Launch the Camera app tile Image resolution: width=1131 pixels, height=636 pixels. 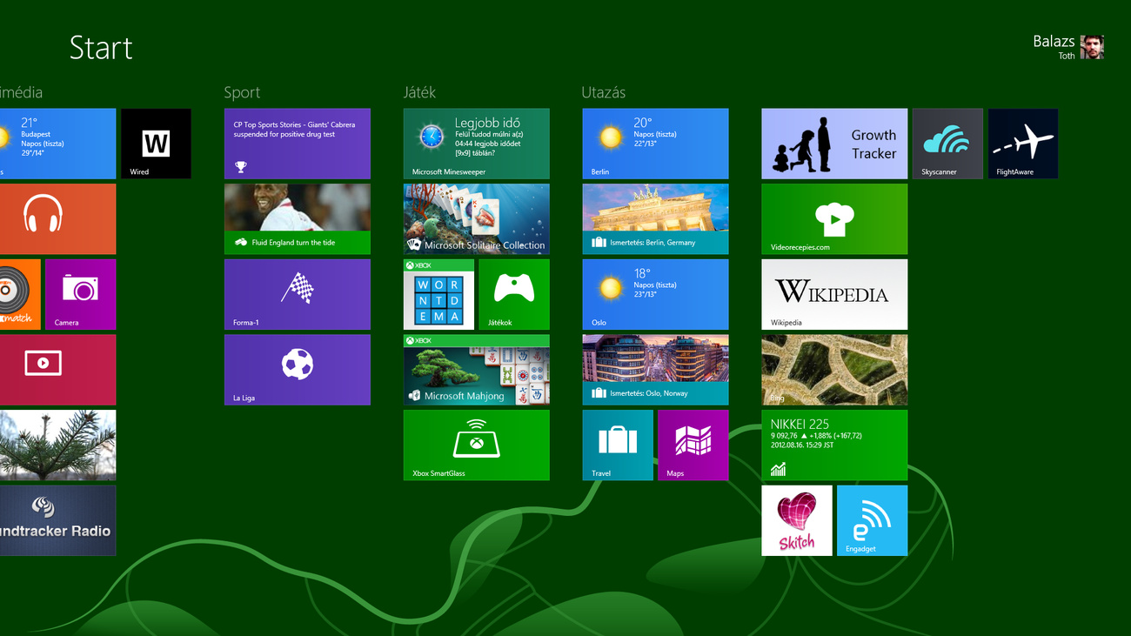point(80,294)
